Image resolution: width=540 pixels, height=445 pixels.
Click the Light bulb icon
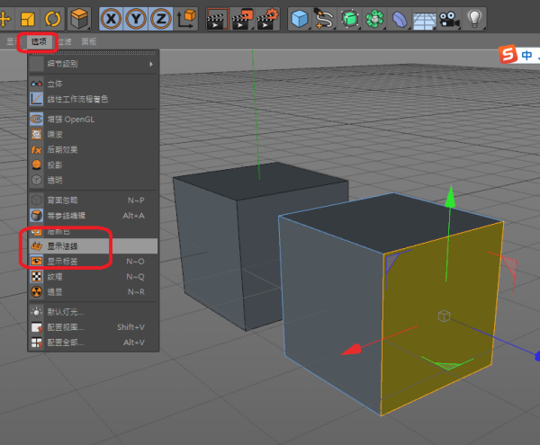473,17
